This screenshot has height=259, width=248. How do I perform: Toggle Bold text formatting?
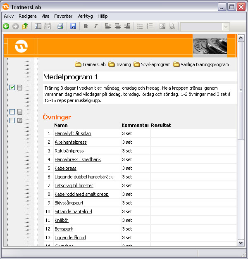click(86, 26)
